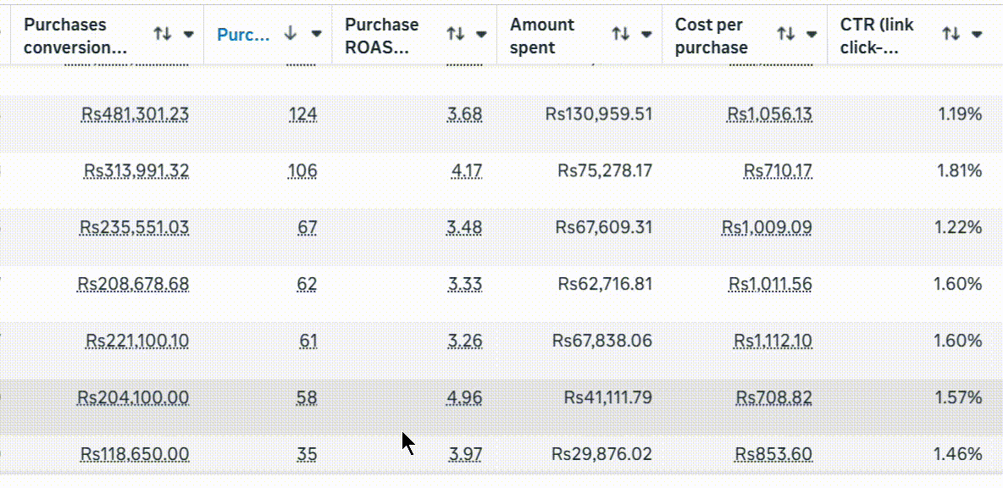Image resolution: width=1003 pixels, height=488 pixels.
Task: Select CTR value 1.19%
Action: click(960, 114)
